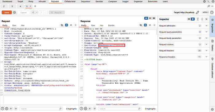Open the Decoder tab
Screen dimensions: 215x112
pyautogui.click(x=99, y=2)
